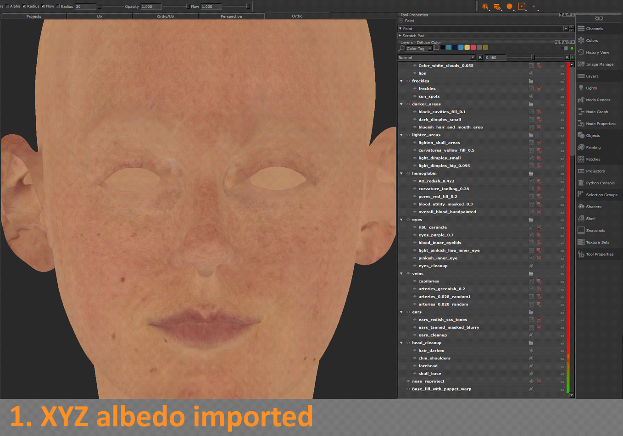
Task: Pick the yellow color tag swatch
Action: click(x=467, y=48)
